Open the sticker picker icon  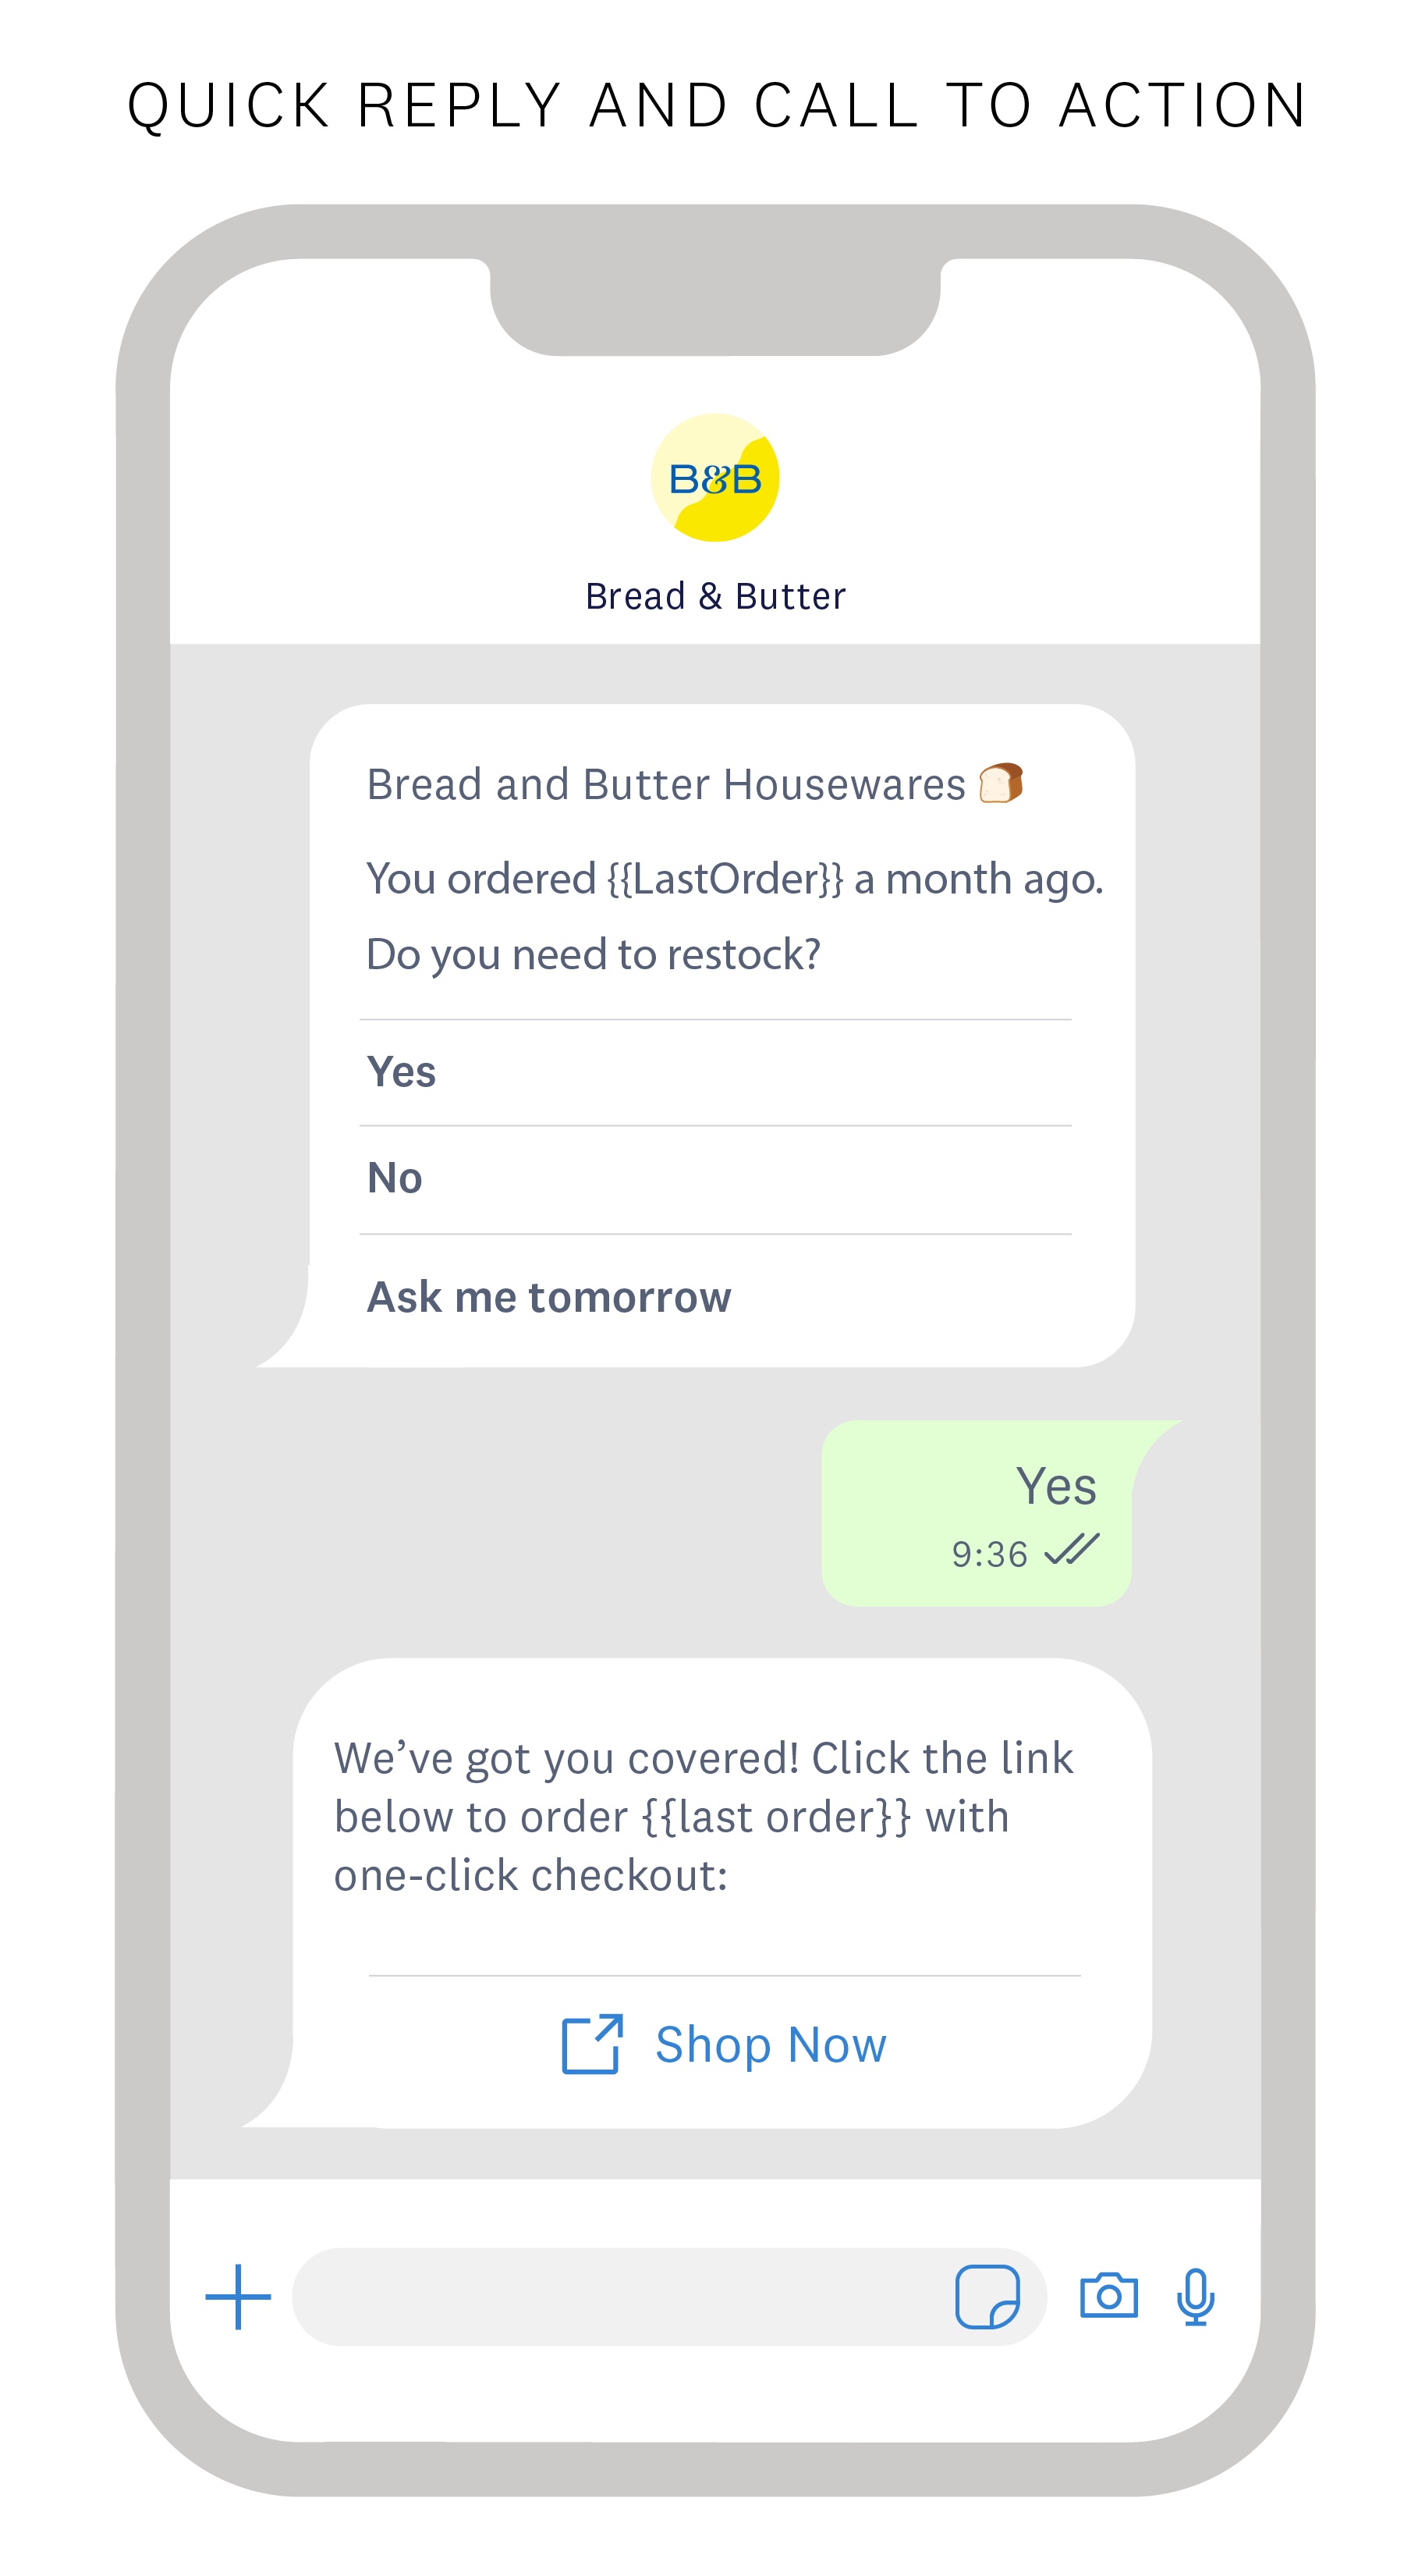click(986, 2297)
